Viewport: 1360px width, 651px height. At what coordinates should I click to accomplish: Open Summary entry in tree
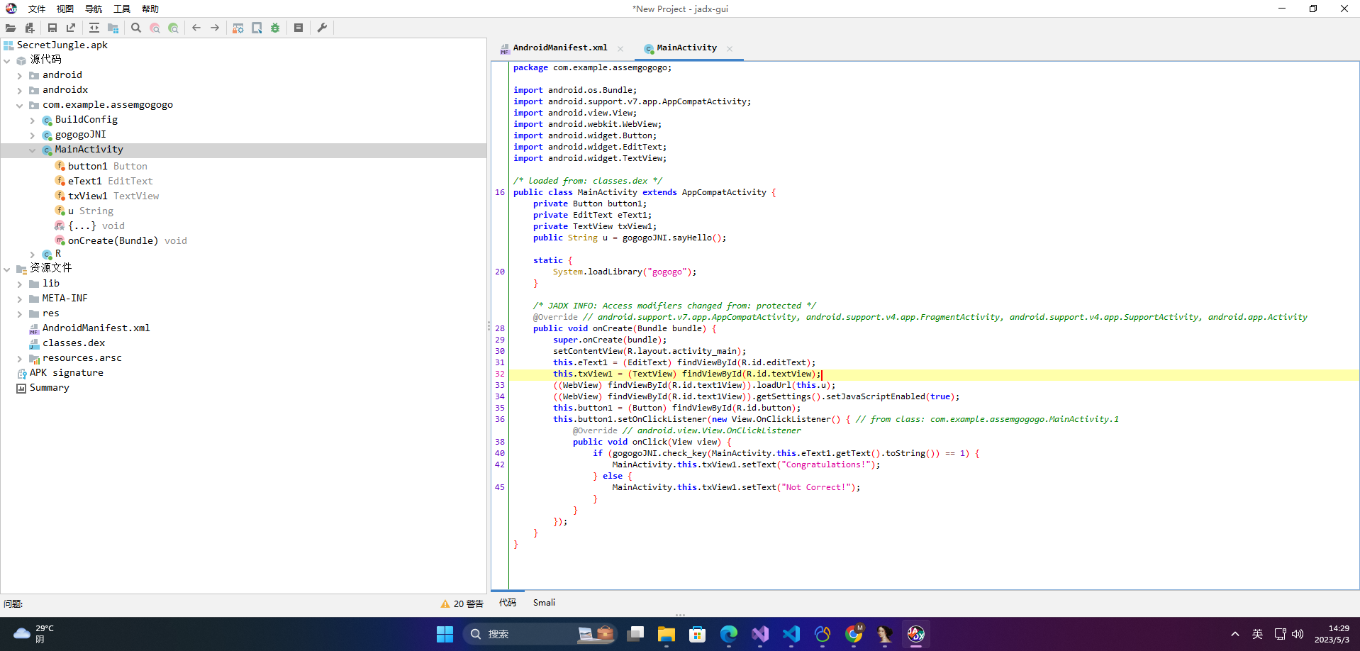[x=43, y=387]
